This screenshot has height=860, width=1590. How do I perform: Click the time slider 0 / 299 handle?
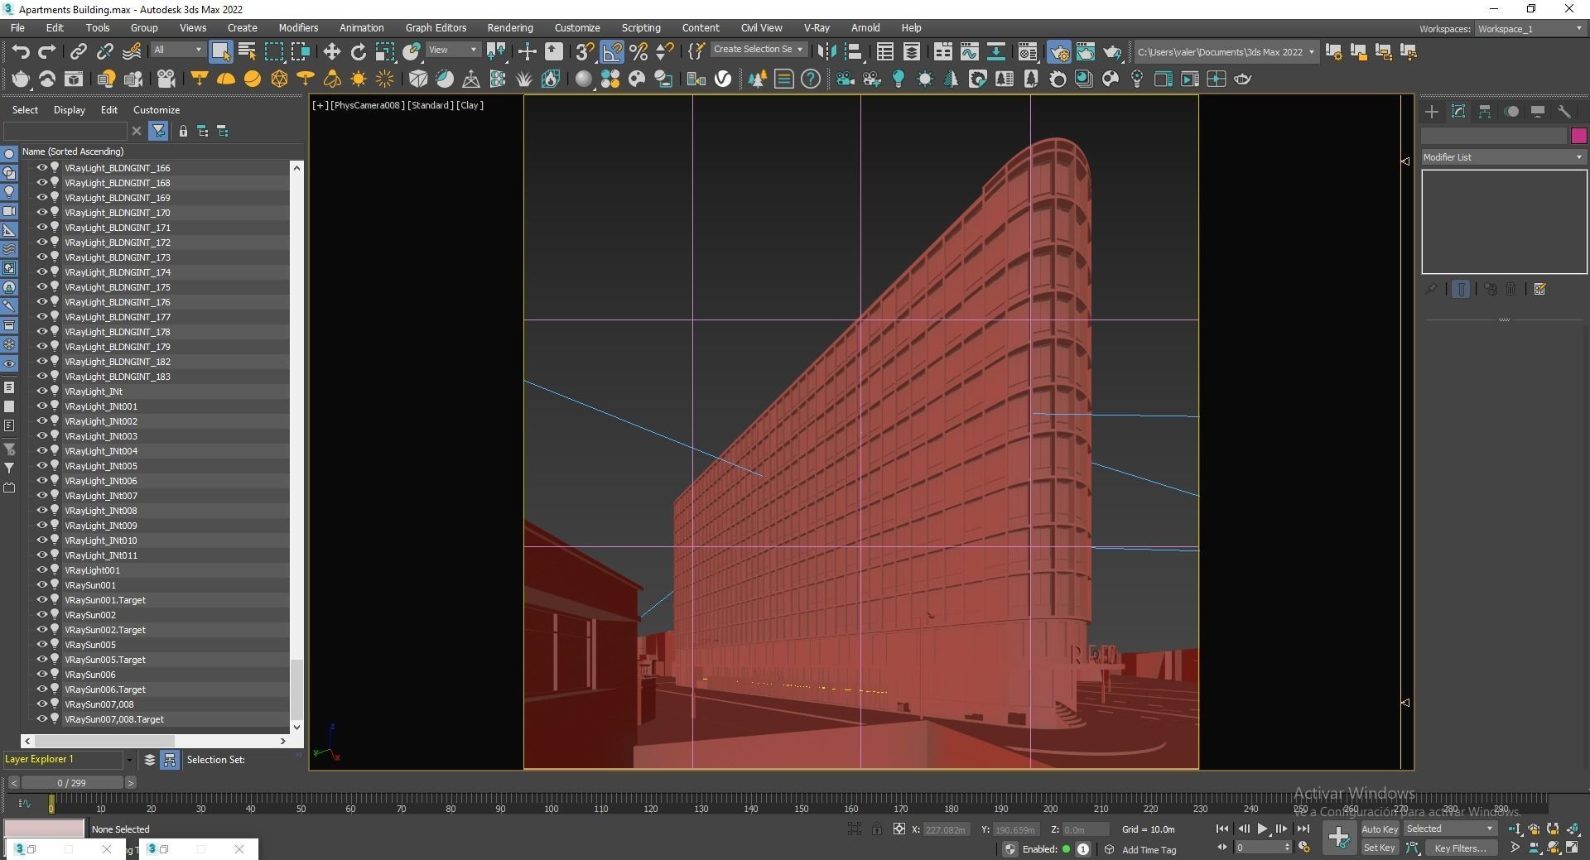point(72,782)
